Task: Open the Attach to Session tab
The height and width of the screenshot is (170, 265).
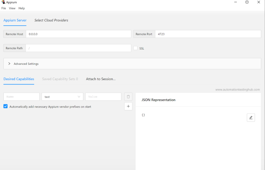Action: click(x=101, y=79)
